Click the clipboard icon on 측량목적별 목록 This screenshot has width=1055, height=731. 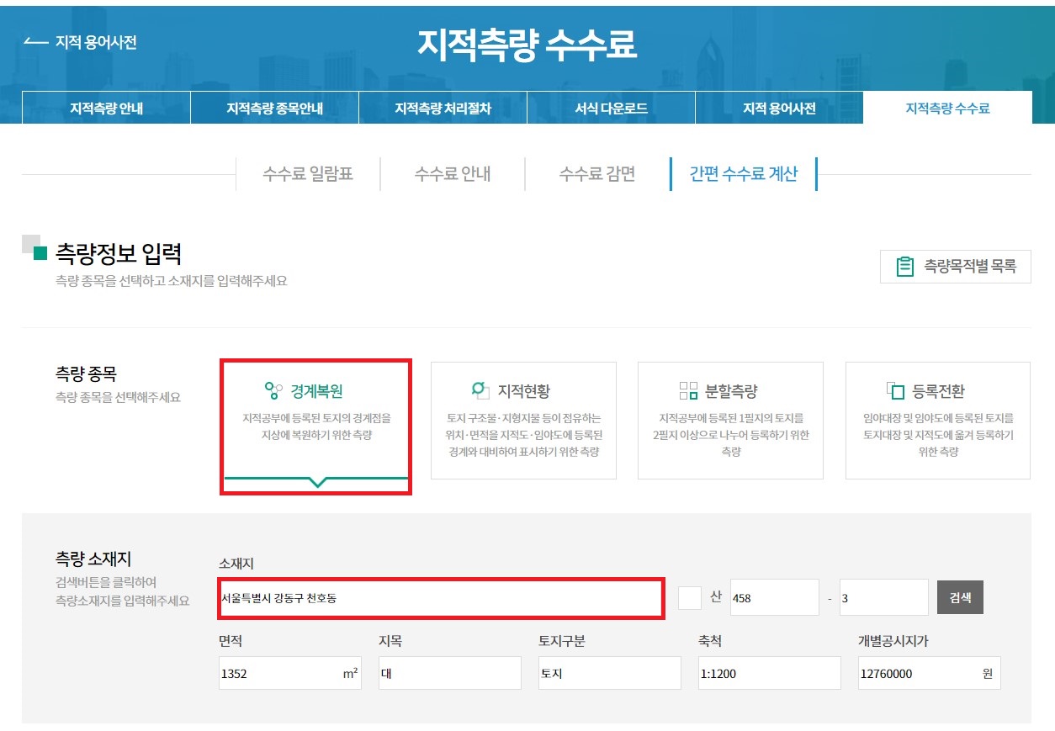(x=905, y=265)
